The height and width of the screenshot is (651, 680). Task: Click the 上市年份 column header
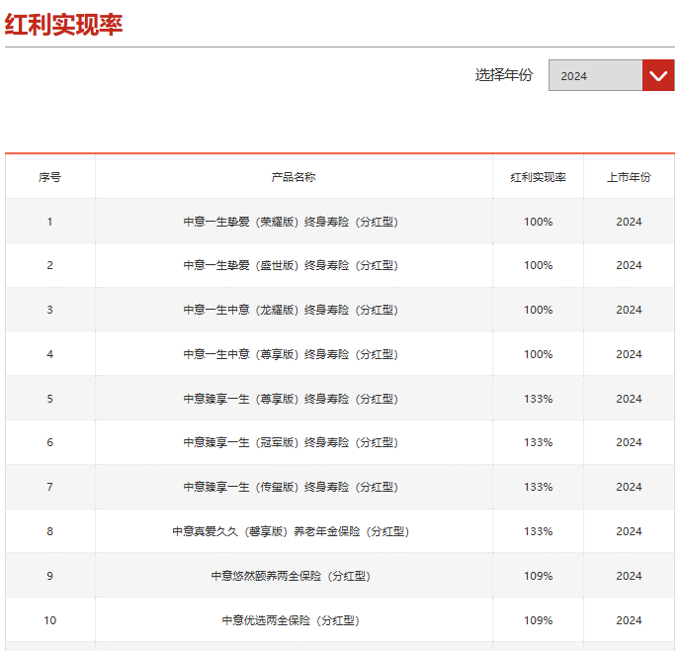point(629,177)
